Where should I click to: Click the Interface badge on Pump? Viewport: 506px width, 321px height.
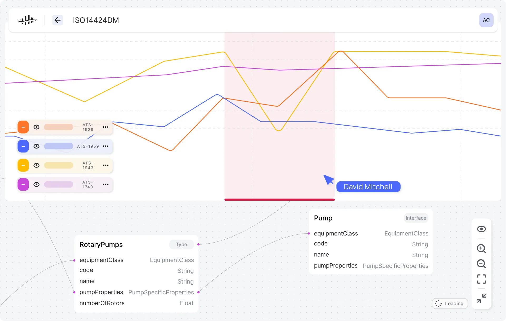tap(416, 218)
